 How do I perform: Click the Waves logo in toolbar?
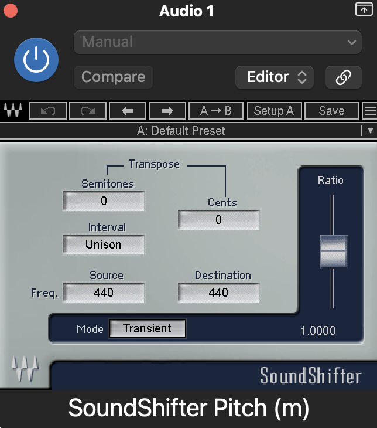pos(12,111)
